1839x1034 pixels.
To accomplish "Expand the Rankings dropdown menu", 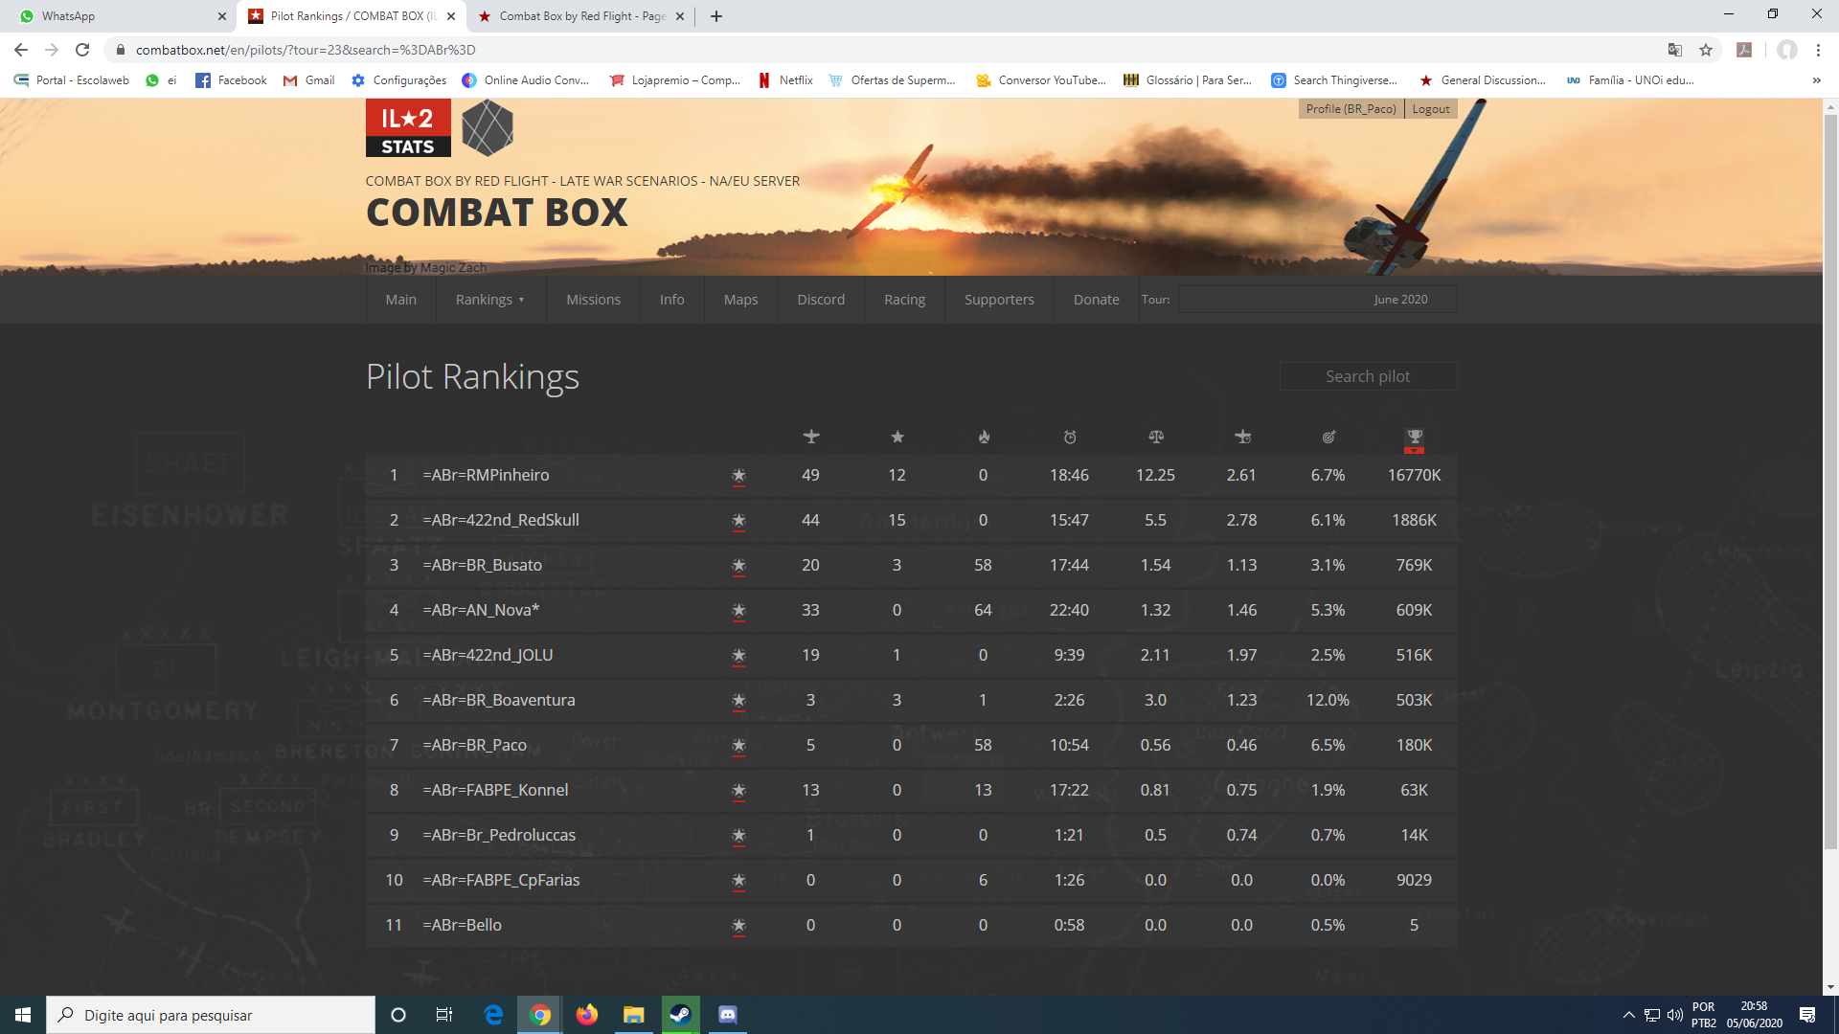I will pos(490,300).
